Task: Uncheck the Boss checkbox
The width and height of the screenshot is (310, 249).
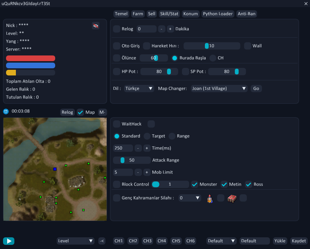Action: tap(248, 184)
